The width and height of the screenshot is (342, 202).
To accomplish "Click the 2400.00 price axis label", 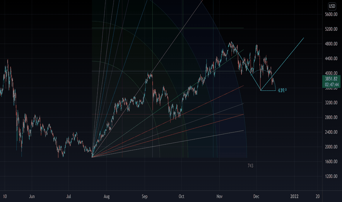I will (331, 132).
